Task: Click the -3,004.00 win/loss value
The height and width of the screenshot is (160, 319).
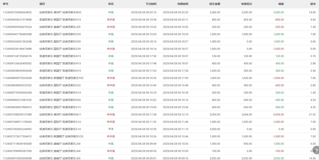Action: (x=278, y=115)
